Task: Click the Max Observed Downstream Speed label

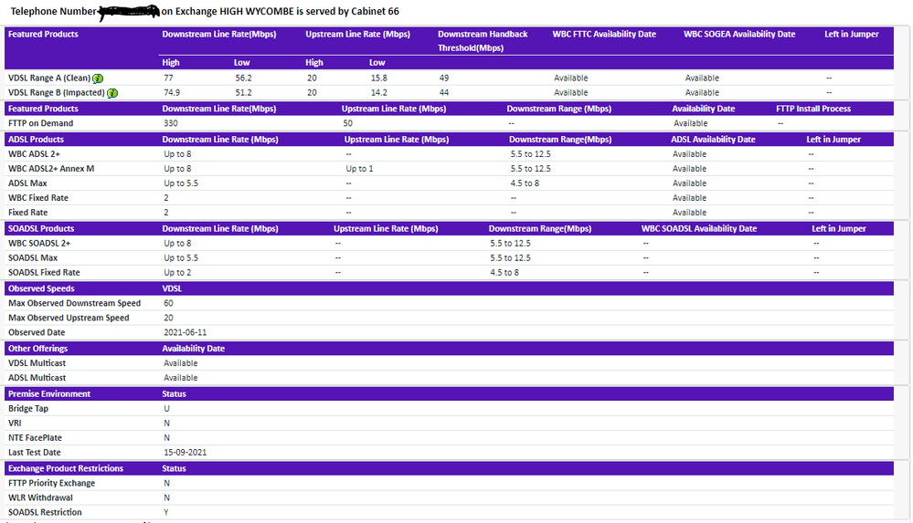Action: pos(74,303)
